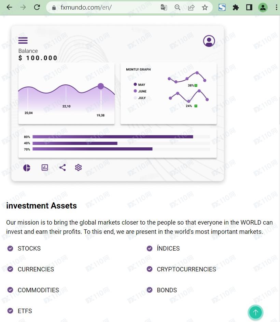
Task: Reload the page with refresh icon
Action: 37,7
